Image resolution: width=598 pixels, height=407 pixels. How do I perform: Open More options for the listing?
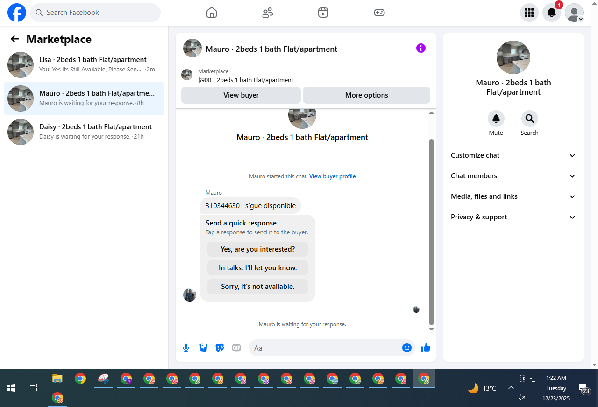[366, 95]
